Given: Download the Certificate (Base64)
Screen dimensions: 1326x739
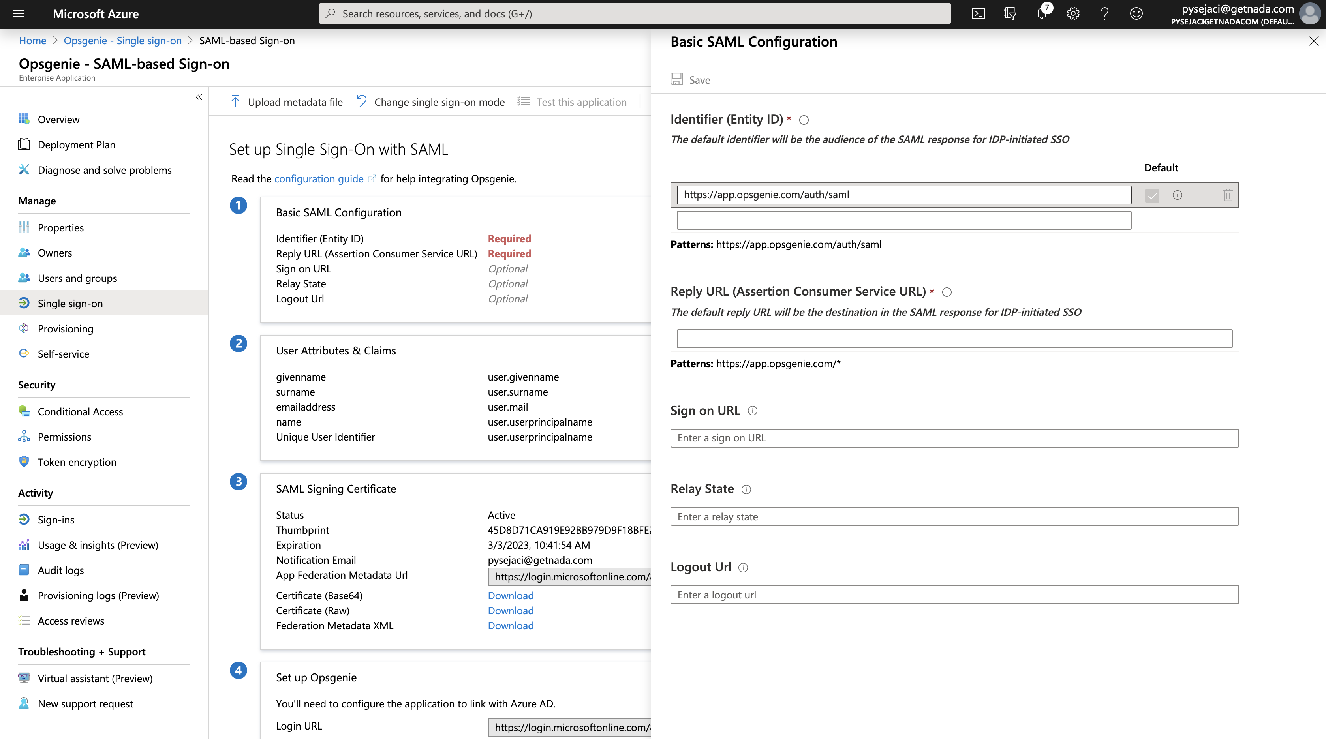Looking at the screenshot, I should click(511, 595).
